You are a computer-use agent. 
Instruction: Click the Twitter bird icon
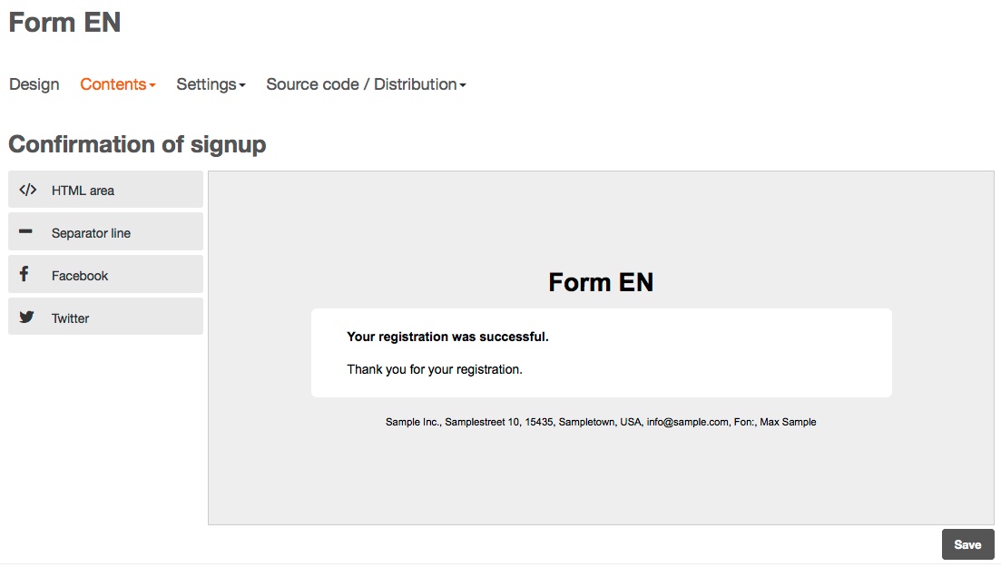26,318
